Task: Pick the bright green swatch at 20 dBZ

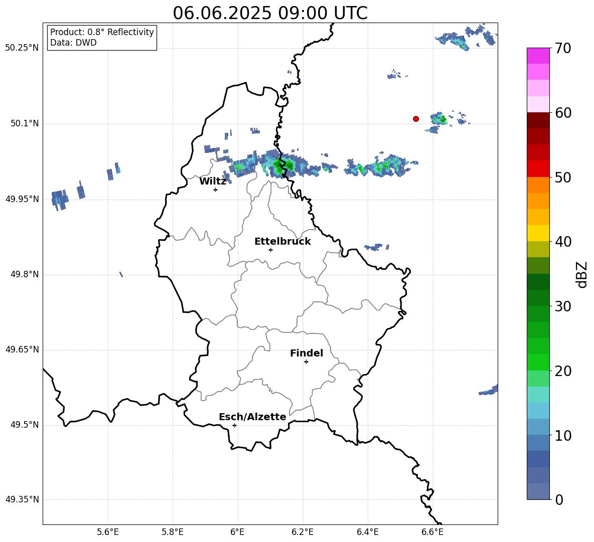Action: click(x=538, y=363)
